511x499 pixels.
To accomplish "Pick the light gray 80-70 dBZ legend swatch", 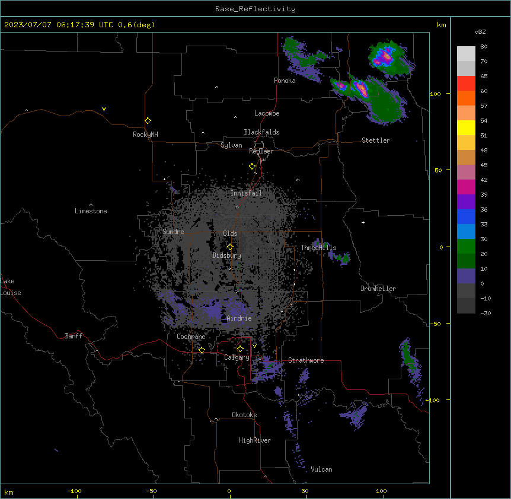I will click(466, 53).
